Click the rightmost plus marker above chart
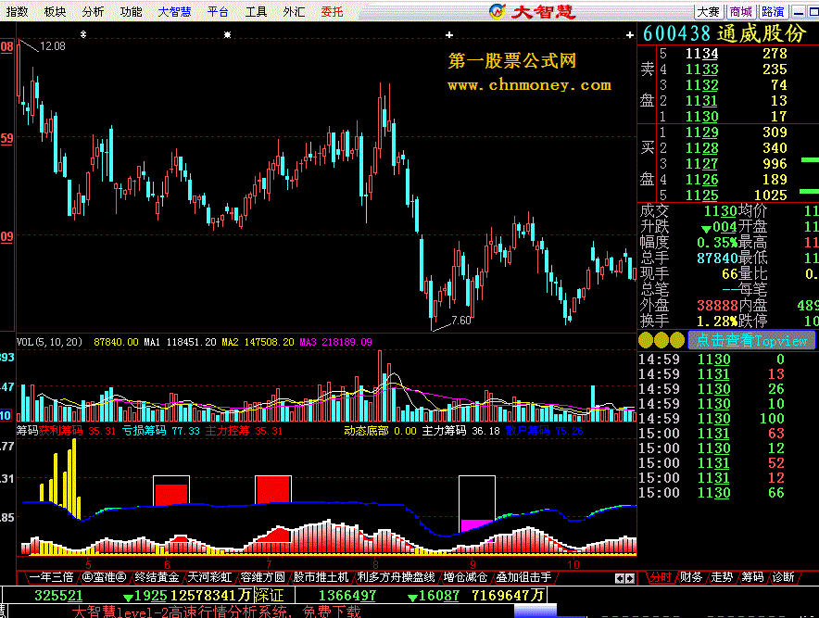Screen dimensions: 819x618 click(x=630, y=35)
